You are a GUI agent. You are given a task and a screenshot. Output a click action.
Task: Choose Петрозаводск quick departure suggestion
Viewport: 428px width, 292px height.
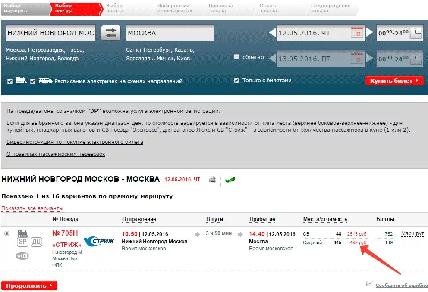point(47,50)
